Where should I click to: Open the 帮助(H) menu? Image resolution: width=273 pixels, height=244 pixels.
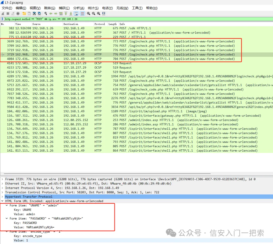[x=152, y=8]
